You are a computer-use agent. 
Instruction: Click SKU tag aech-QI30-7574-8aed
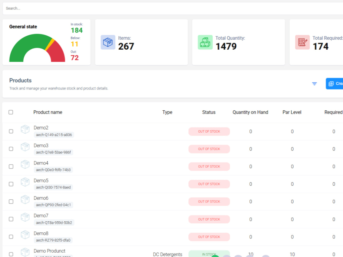point(54,187)
